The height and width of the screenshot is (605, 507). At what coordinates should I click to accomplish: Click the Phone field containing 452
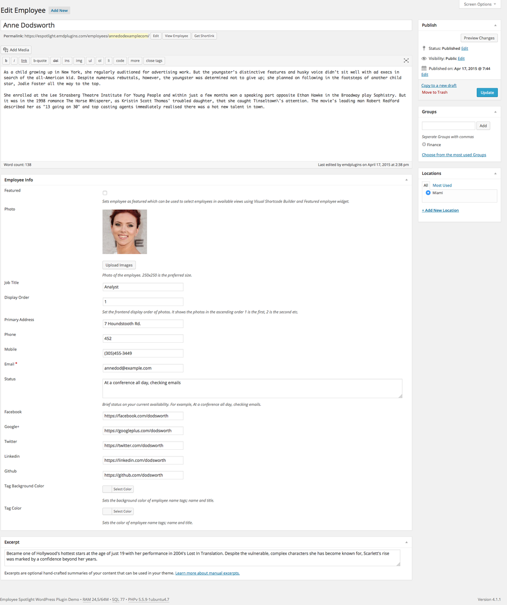point(143,338)
